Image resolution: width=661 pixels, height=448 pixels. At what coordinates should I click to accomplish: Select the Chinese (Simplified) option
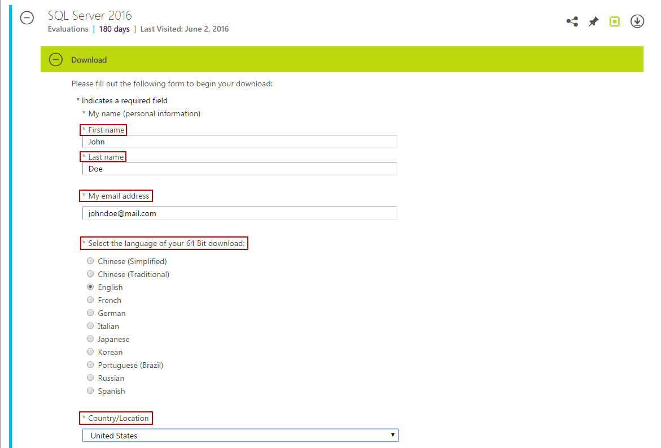(x=90, y=261)
